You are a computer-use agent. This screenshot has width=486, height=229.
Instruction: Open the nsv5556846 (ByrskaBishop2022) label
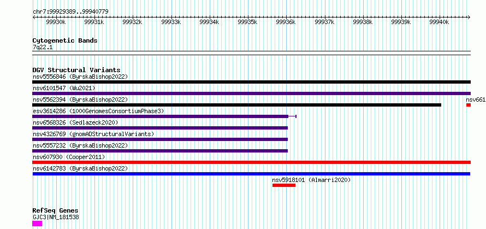(80, 77)
